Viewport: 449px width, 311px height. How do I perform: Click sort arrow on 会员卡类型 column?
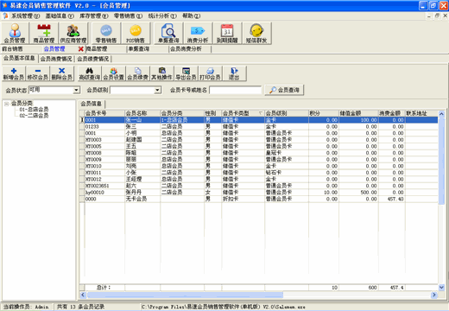pyautogui.click(x=261, y=113)
